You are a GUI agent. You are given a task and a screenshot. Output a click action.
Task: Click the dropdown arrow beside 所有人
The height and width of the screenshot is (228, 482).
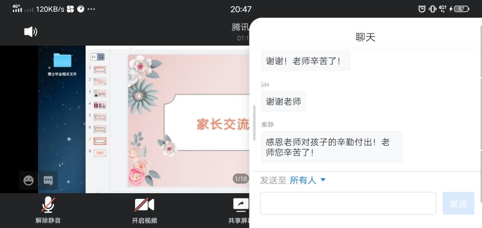323,180
